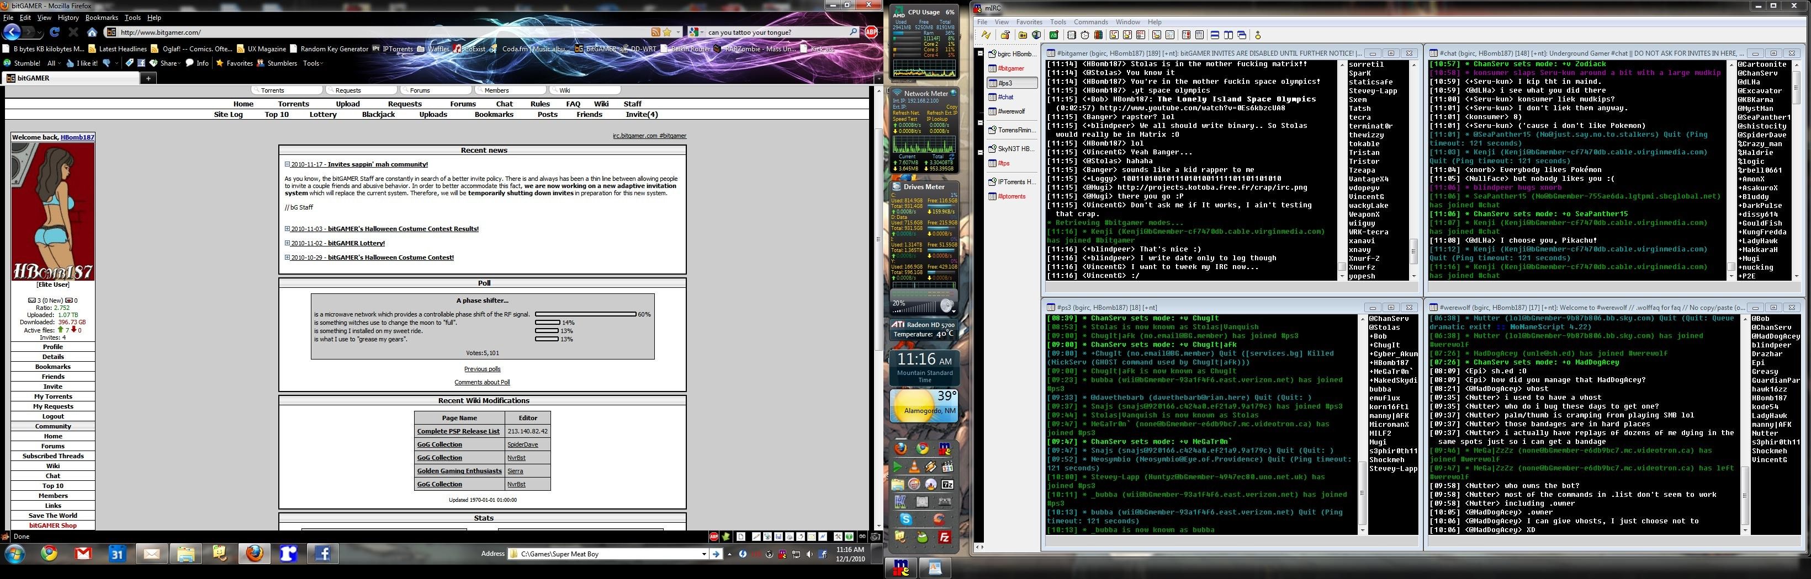Tile mIRC windows vertically via toolbar icon
1811x579 pixels.
point(1228,35)
